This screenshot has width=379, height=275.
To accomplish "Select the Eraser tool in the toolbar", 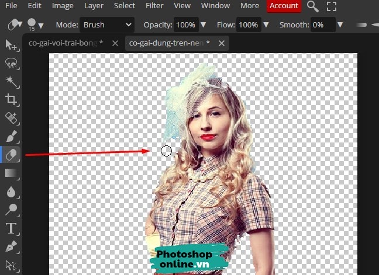I will (x=11, y=154).
